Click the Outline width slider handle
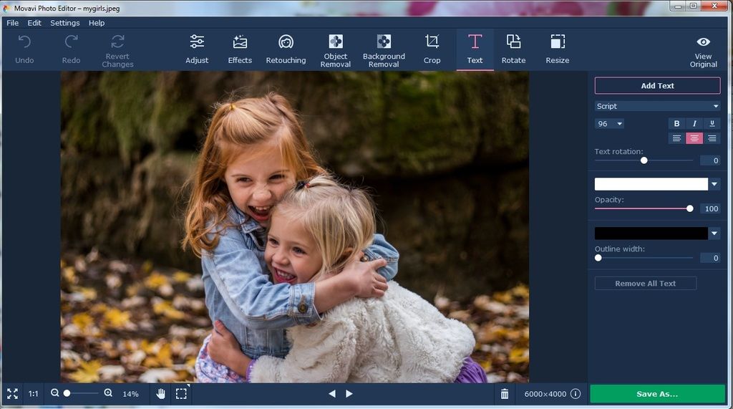This screenshot has height=409, width=733. pos(598,258)
